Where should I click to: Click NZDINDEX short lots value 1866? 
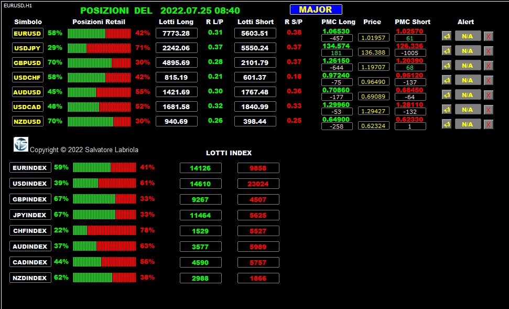click(x=258, y=278)
